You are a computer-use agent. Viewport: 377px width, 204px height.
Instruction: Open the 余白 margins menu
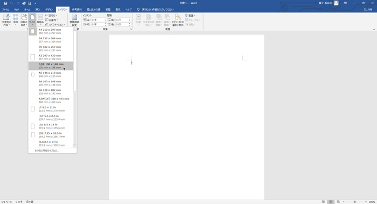coord(16,20)
